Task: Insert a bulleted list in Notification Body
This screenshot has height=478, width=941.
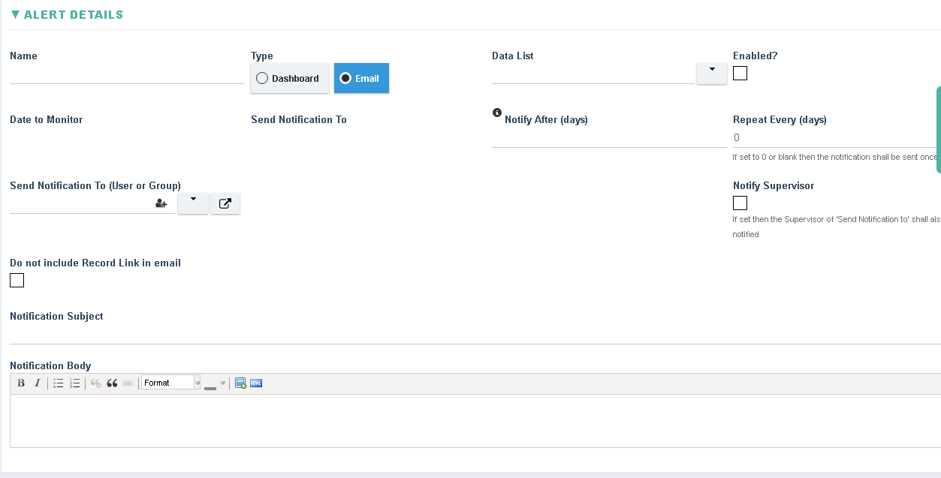Action: coord(59,383)
